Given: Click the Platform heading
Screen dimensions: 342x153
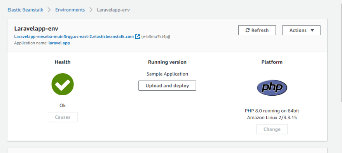Looking at the screenshot, I should pos(272,62).
